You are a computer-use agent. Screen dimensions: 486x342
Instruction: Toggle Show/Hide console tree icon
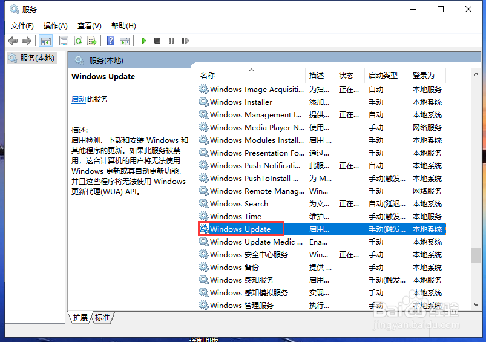click(45, 41)
